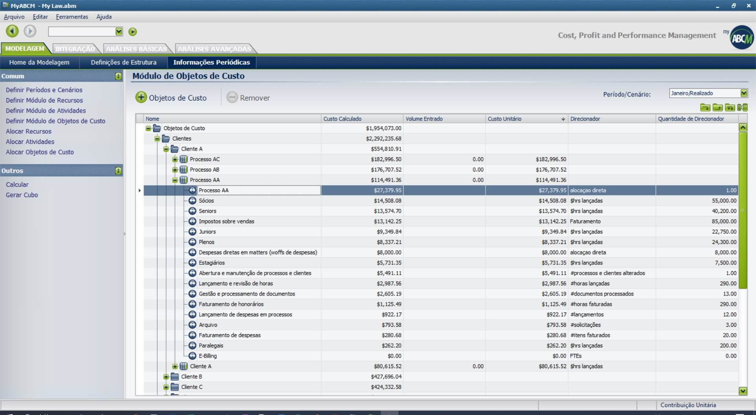Click the arrow icon beside Plenos

coord(192,242)
